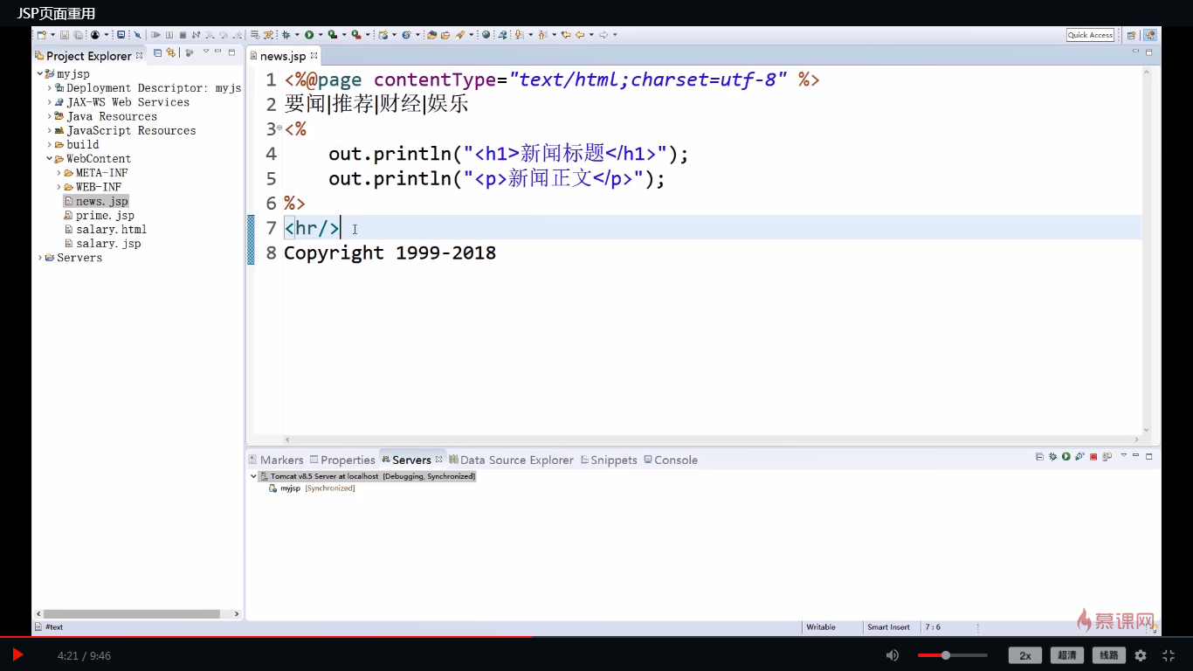
Task: Open the Debug icon dropdown arrow
Action: 297,35
